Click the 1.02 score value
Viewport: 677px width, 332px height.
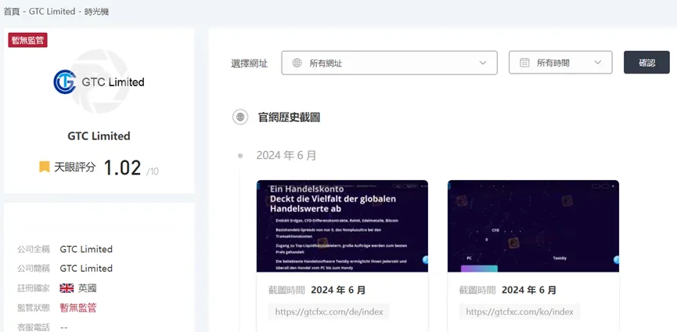click(122, 168)
